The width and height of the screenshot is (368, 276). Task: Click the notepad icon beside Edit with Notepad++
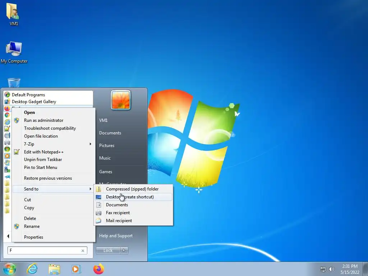pos(17,152)
